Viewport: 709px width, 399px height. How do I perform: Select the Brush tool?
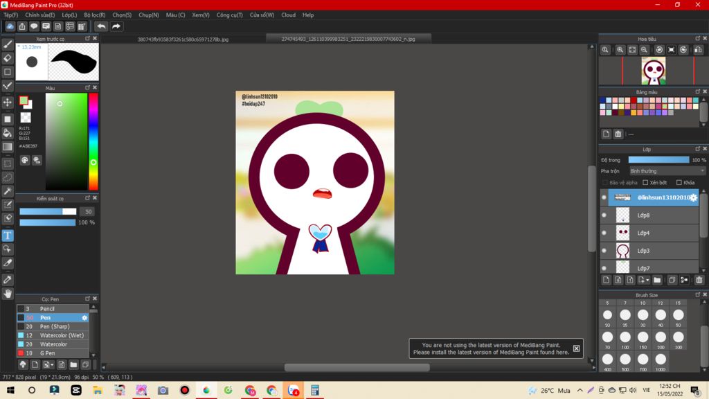[x=8, y=44]
